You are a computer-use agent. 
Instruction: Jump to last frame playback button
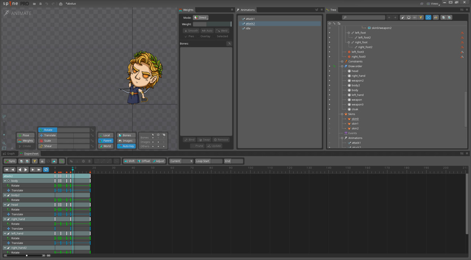pyautogui.click(x=39, y=169)
